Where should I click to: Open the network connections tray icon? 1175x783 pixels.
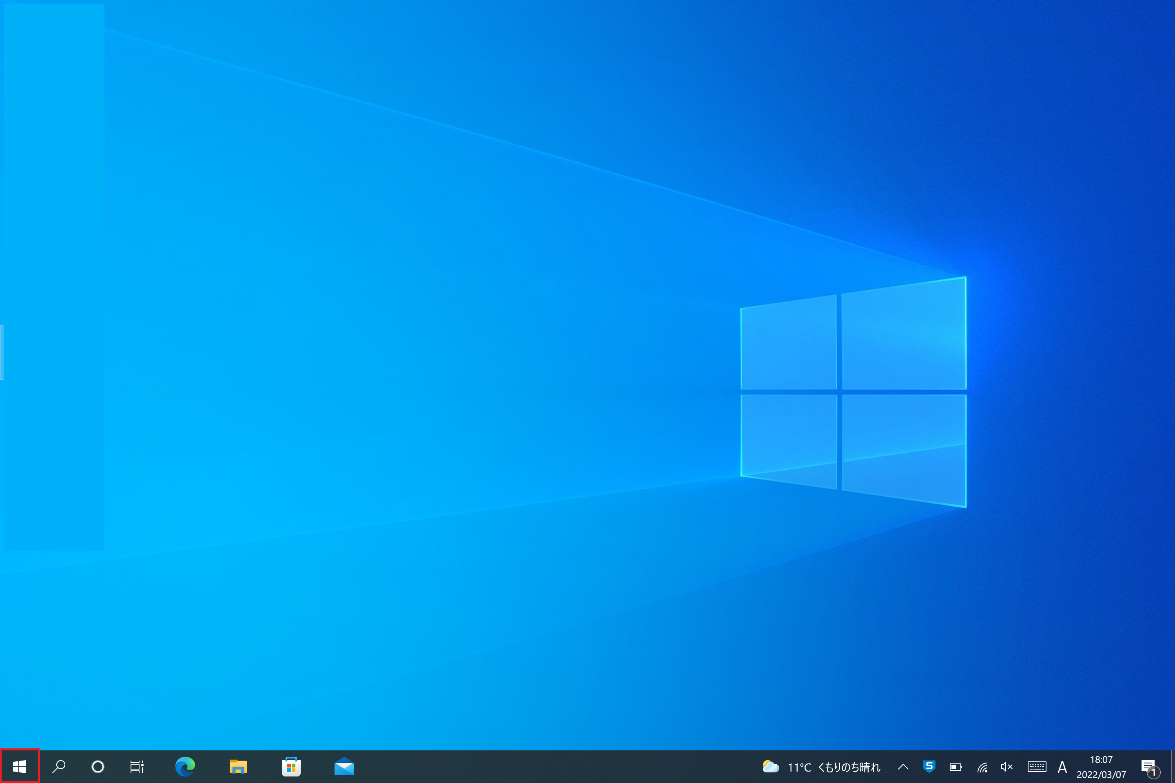[982, 767]
